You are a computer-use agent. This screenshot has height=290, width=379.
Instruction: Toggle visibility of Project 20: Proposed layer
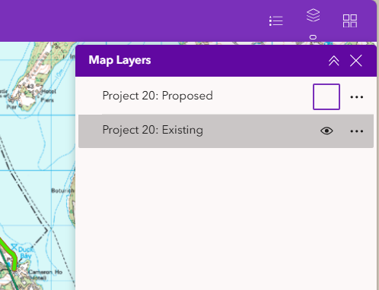[x=326, y=96]
